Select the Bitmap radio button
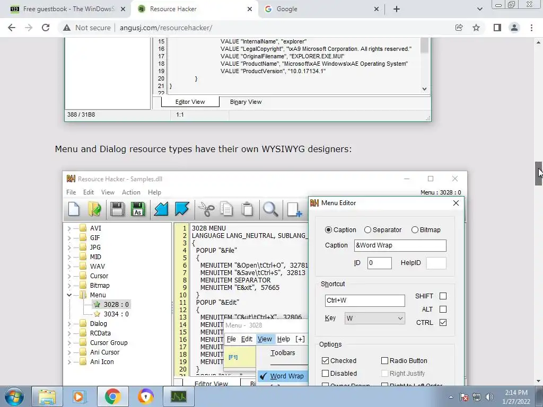The image size is (543, 407). (x=415, y=230)
